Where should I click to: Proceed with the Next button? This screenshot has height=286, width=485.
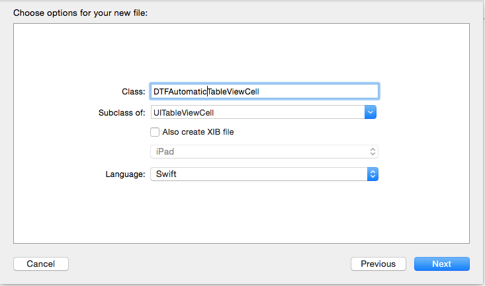(442, 264)
